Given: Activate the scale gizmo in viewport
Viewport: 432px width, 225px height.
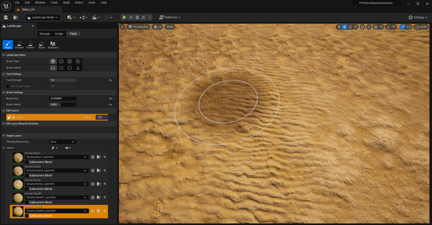Looking at the screenshot, I should pyautogui.click(x=355, y=27).
